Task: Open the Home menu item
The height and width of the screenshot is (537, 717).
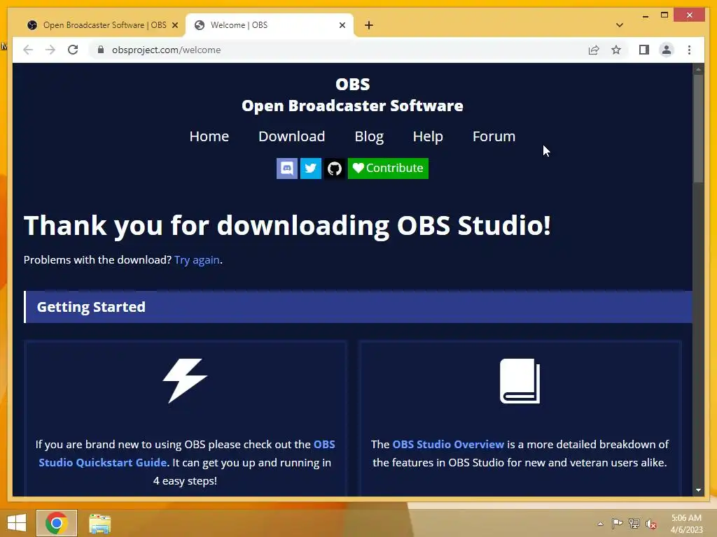Action: click(x=209, y=136)
